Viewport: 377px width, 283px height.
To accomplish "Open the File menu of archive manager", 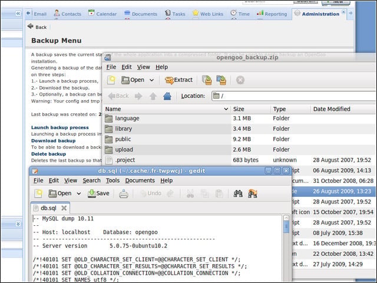I will coord(111,67).
